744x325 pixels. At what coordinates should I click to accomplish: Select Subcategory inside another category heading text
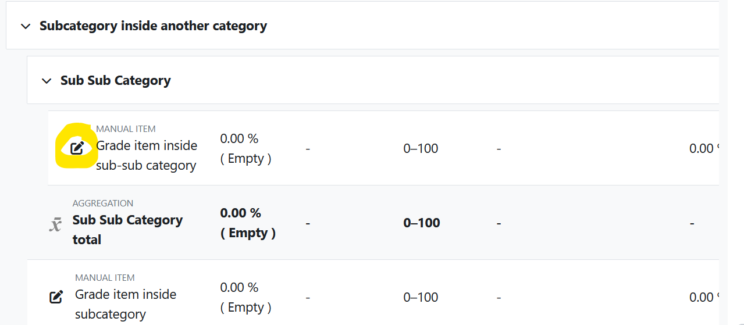[153, 26]
